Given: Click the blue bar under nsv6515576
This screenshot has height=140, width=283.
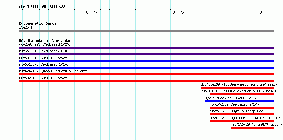Looking at the screenshot, I should pos(146,68).
